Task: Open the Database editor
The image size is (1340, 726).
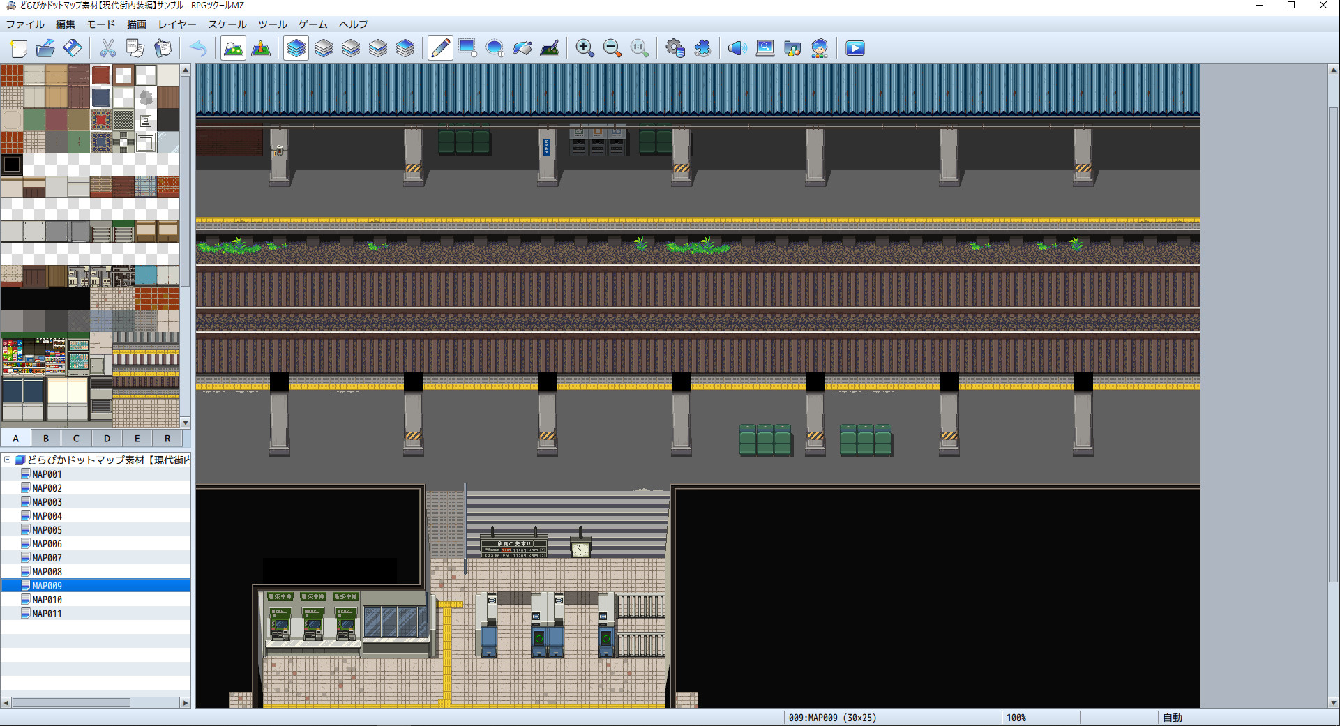Action: point(675,47)
